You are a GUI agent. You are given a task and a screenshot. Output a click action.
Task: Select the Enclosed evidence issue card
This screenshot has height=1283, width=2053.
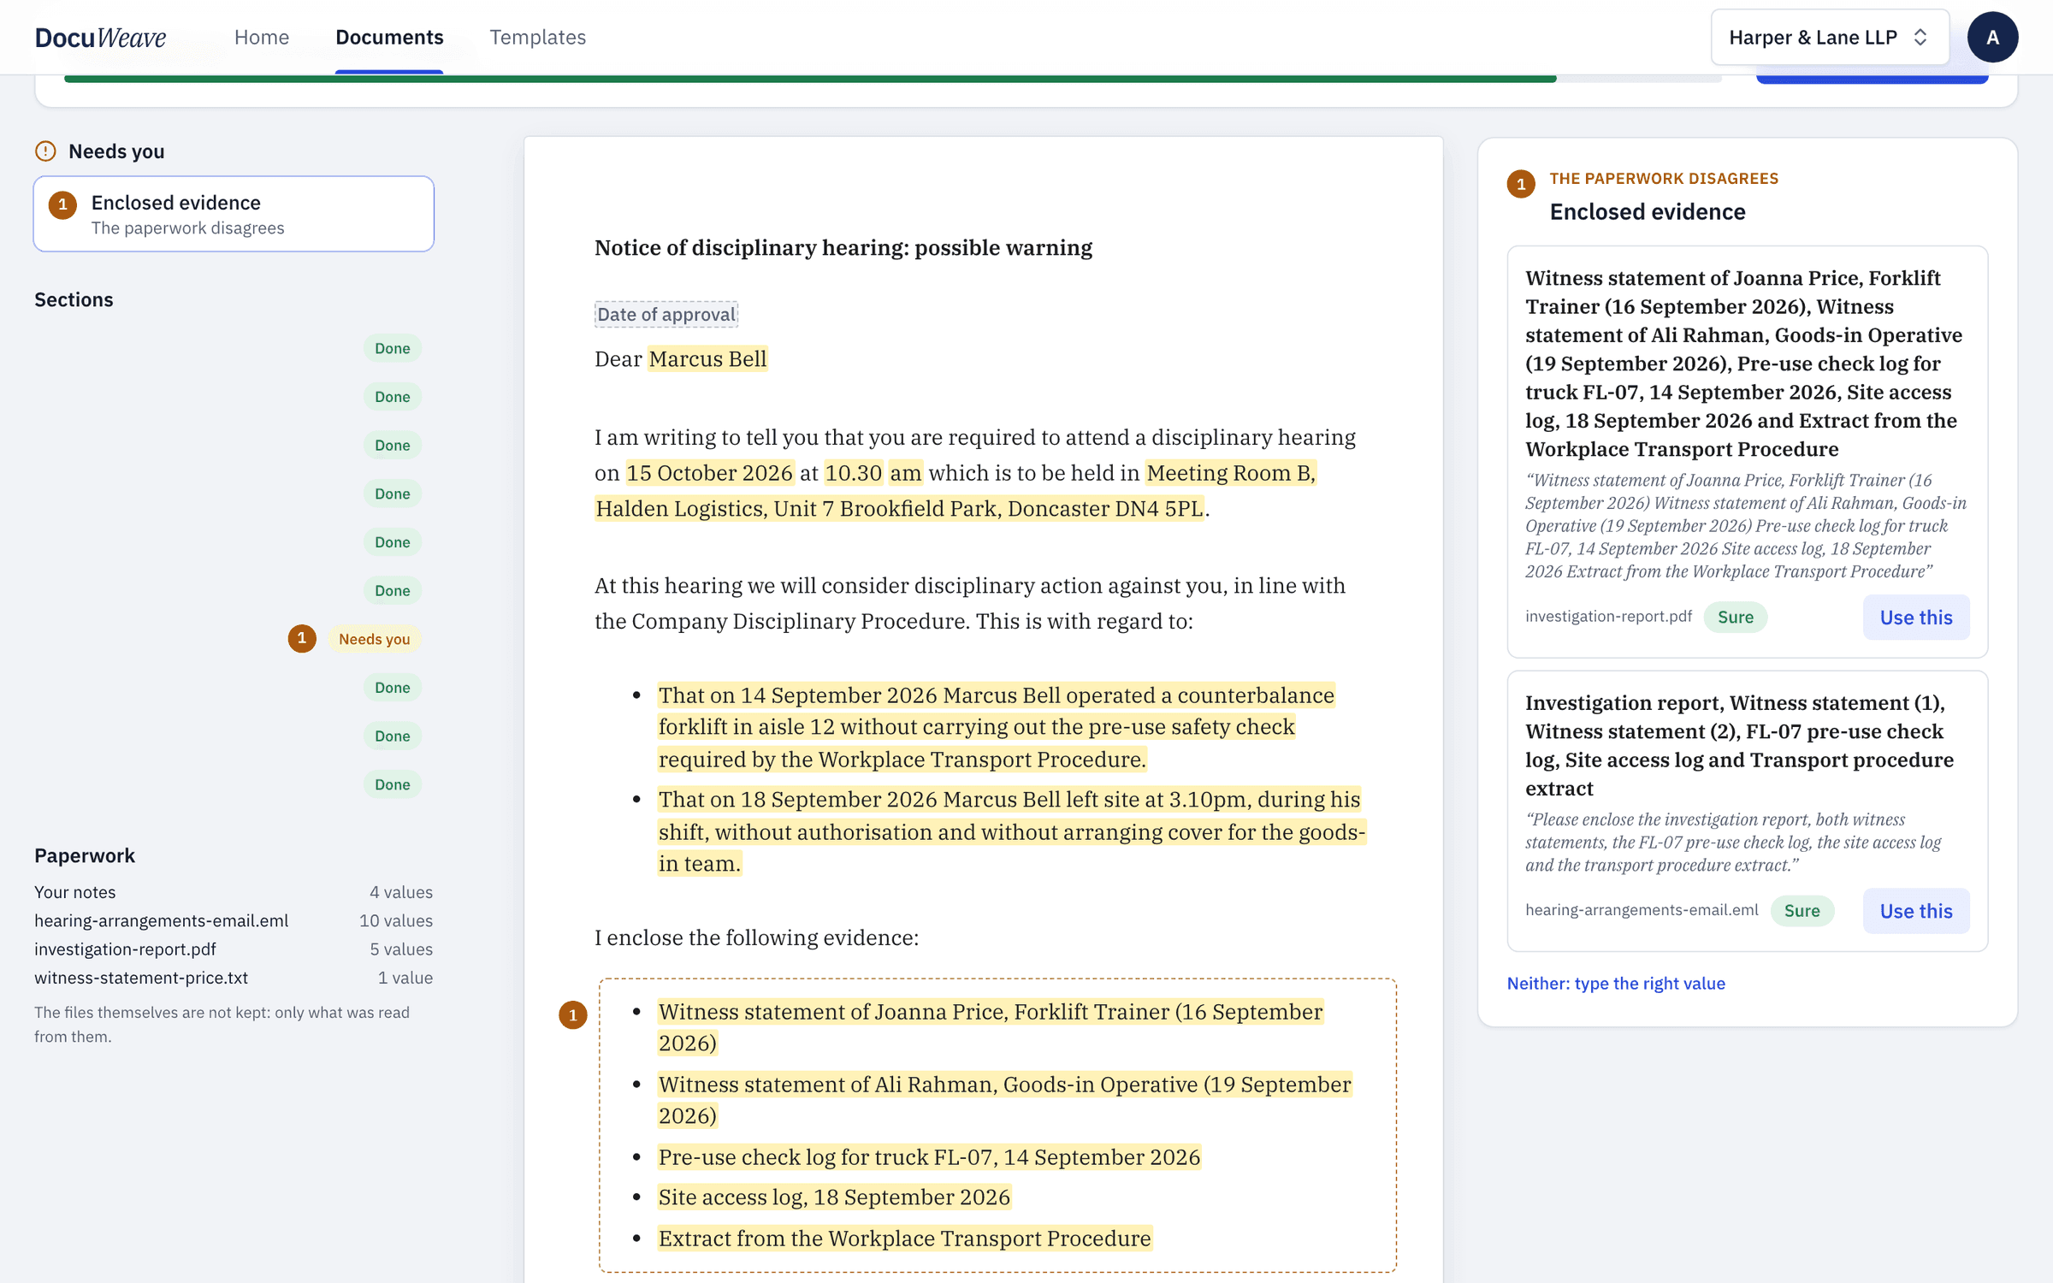click(x=234, y=214)
